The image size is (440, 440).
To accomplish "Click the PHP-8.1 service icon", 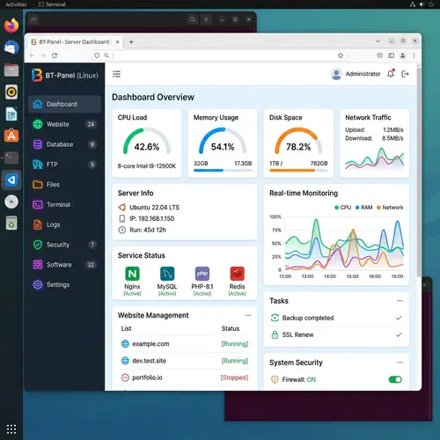I will (202, 274).
